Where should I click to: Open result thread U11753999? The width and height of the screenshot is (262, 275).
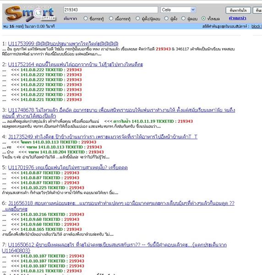tap(63, 44)
